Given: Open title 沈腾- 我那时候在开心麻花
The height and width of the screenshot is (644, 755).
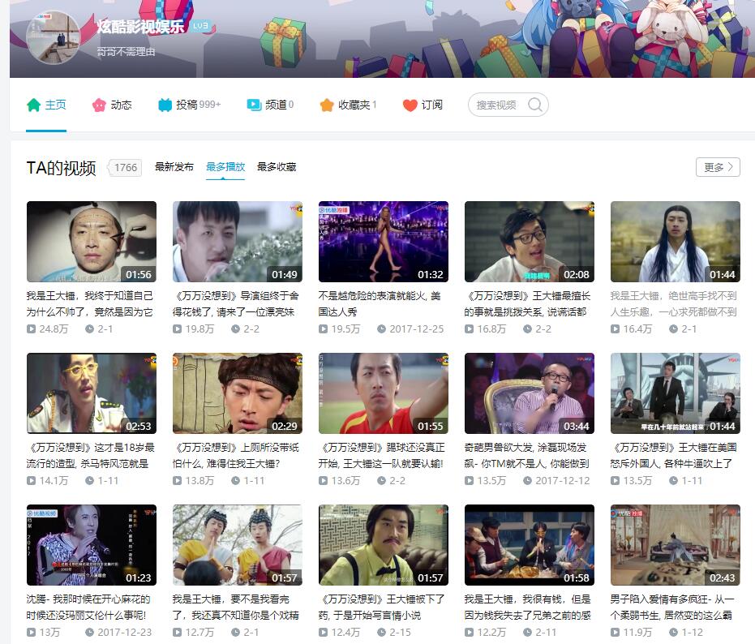Looking at the screenshot, I should (x=88, y=608).
